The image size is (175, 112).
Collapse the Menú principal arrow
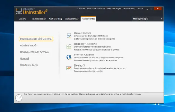(x=161, y=19)
